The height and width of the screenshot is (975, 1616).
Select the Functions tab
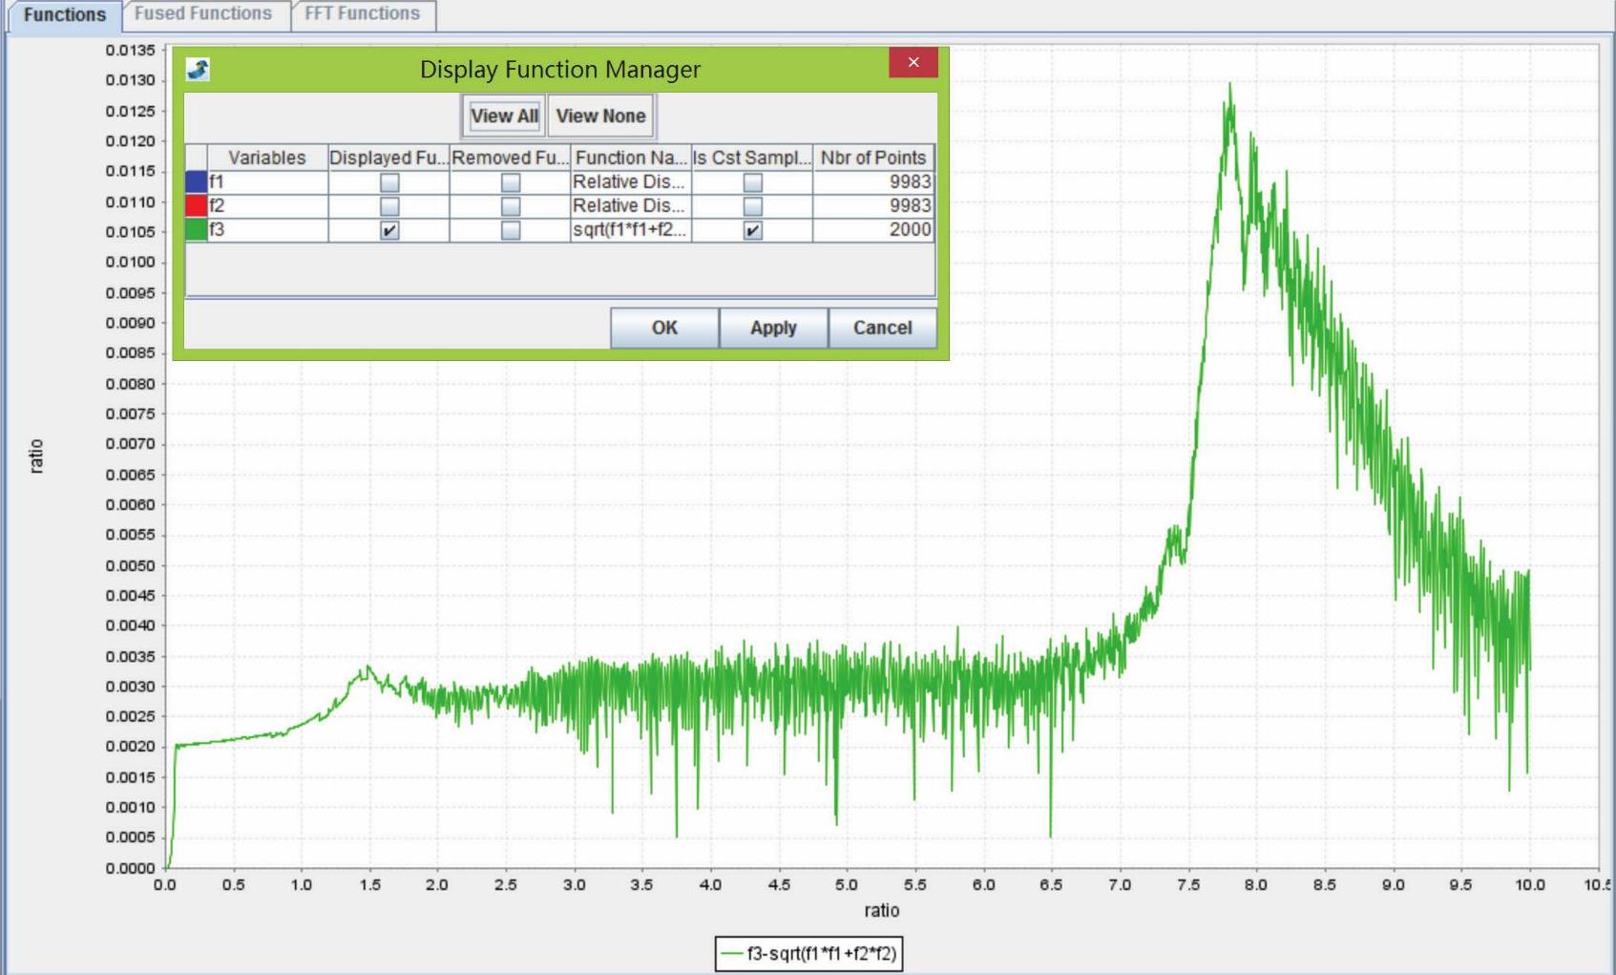click(64, 15)
